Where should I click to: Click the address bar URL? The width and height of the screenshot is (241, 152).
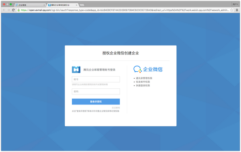pyautogui.click(x=125, y=10)
